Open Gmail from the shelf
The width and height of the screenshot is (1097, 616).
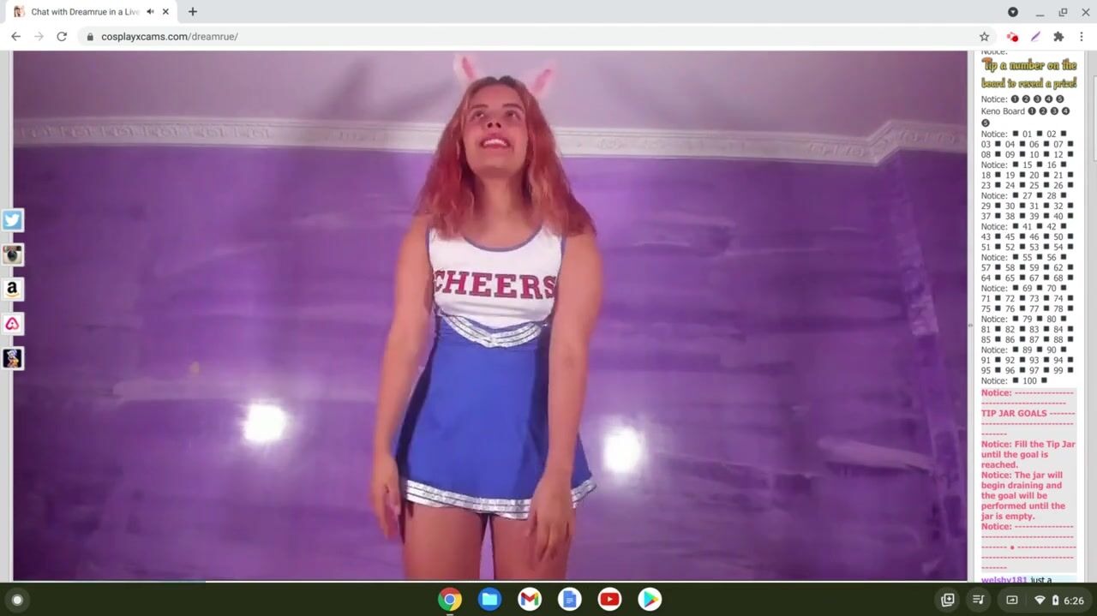tap(530, 600)
